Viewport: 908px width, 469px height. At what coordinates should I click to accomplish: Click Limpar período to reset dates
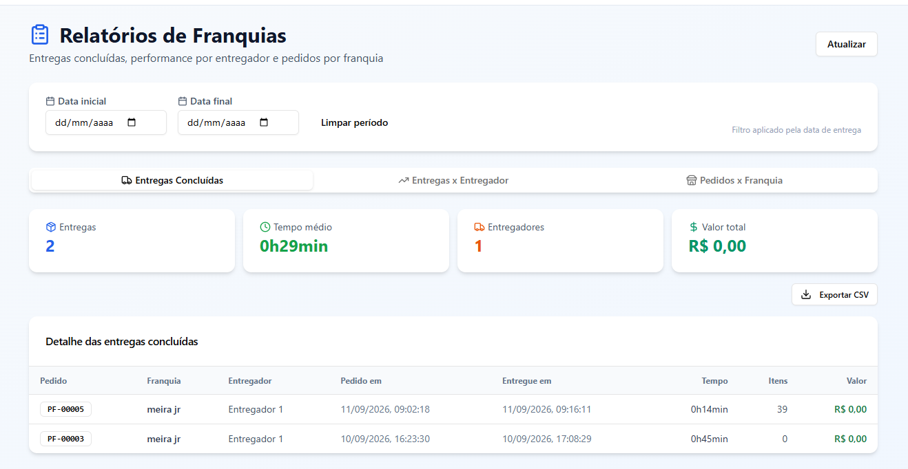[x=355, y=122]
